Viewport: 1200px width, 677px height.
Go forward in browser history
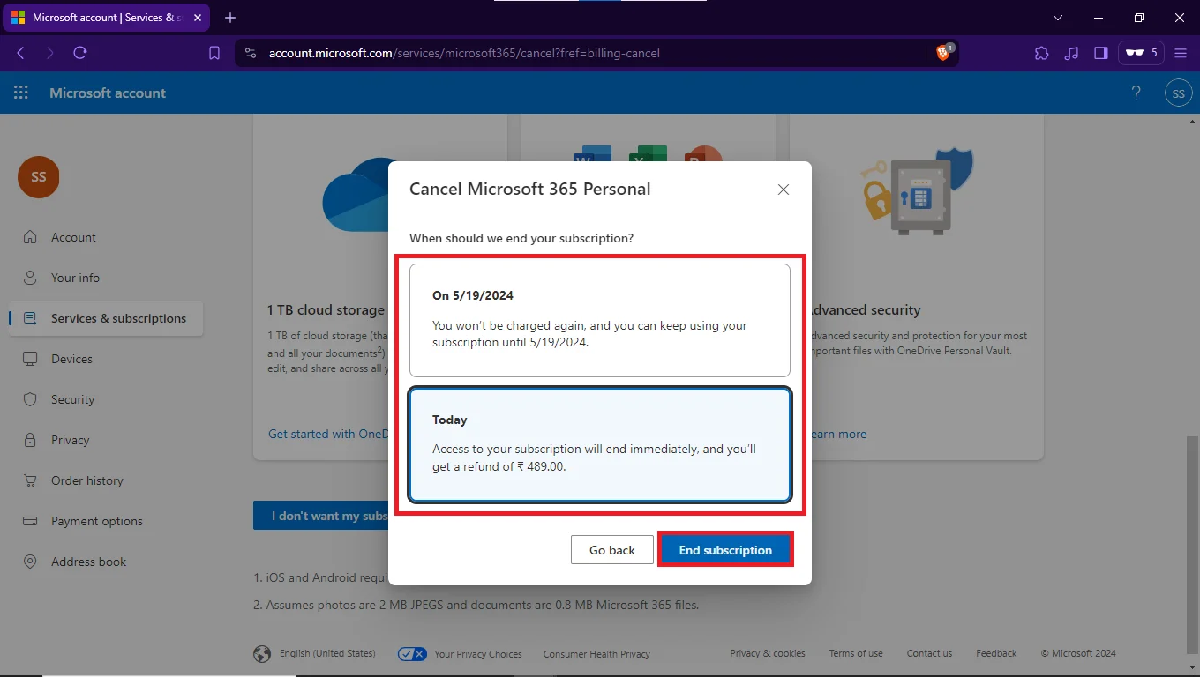49,53
